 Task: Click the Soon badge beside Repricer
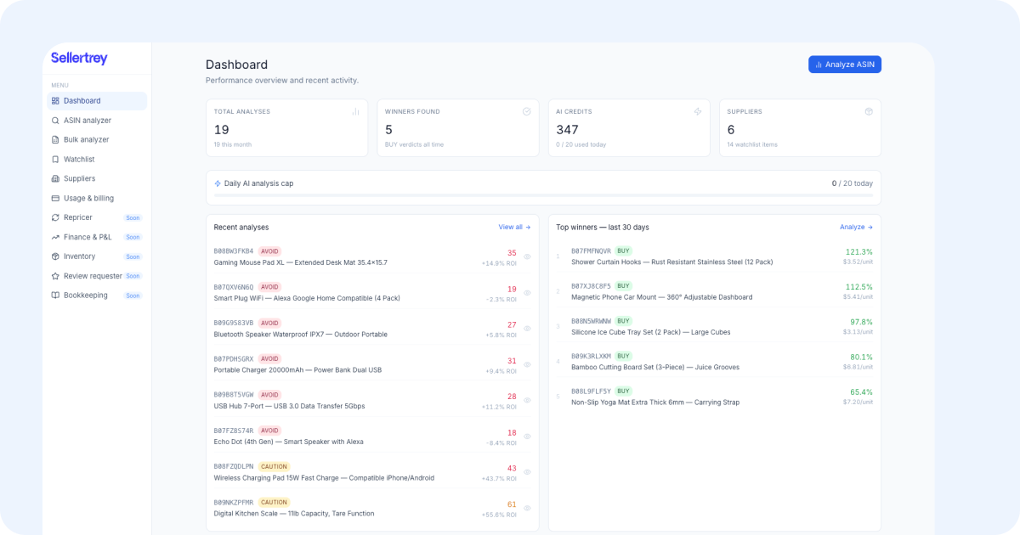coord(133,218)
